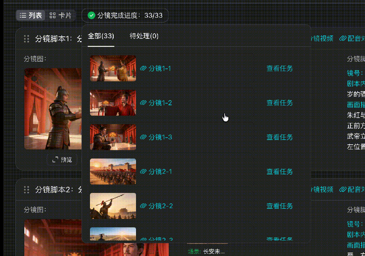Click 查看任务 for 分镜2-1
The width and height of the screenshot is (365, 256).
[x=279, y=172]
